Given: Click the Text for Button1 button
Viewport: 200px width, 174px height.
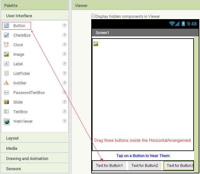Looking at the screenshot, I should point(109,166).
